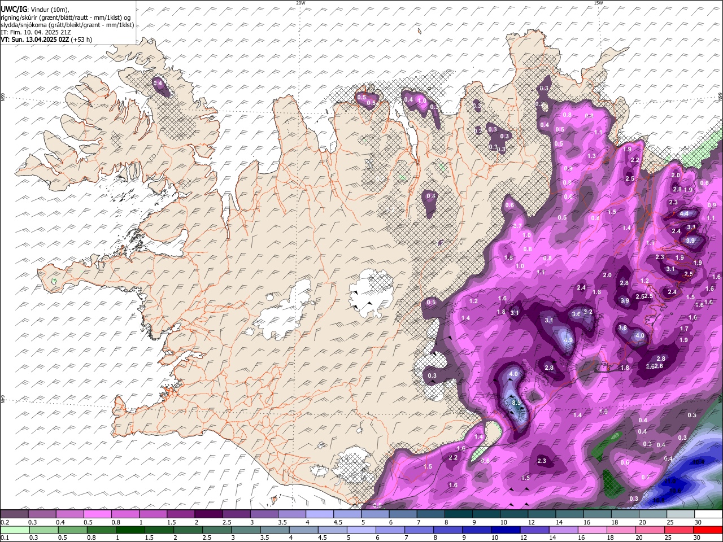The image size is (723, 542).
Task: Pick the dark plum swatch labeled 2 in upper row
Action: pyautogui.click(x=208, y=514)
